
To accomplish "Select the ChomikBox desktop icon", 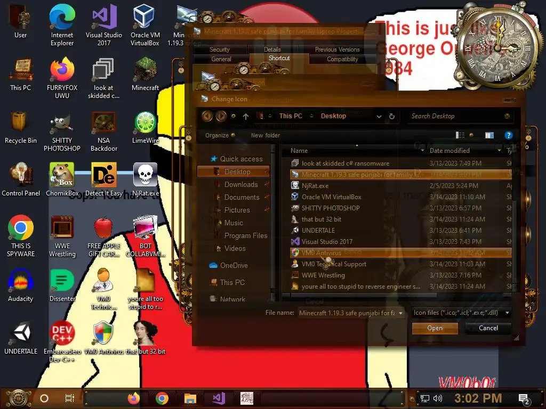I will [x=62, y=179].
